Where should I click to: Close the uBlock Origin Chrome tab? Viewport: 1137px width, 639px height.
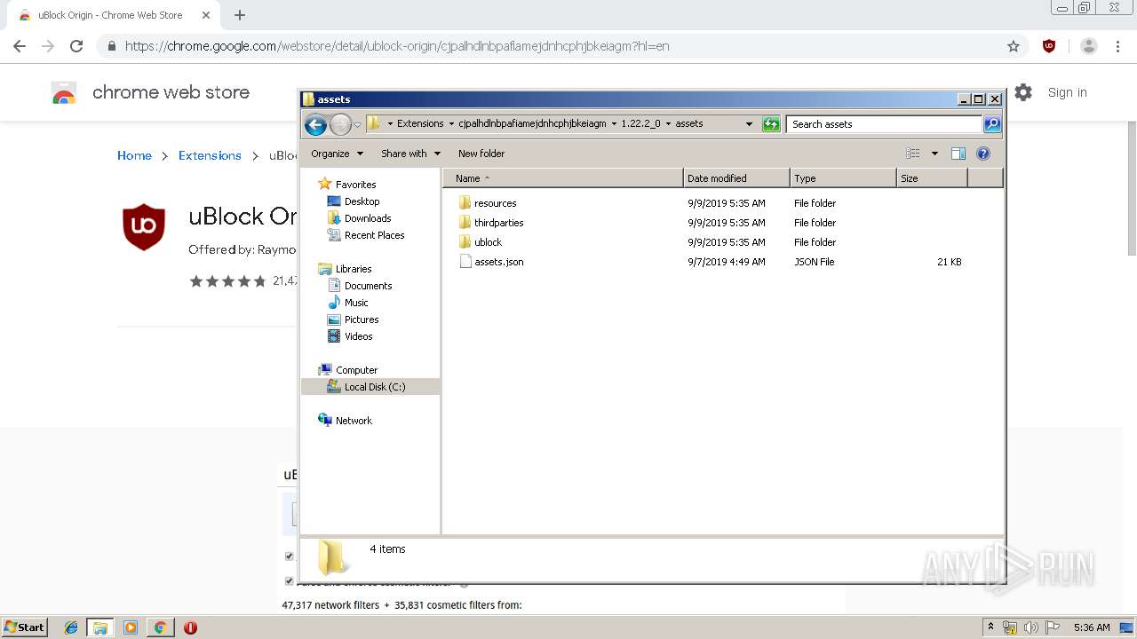tap(206, 15)
